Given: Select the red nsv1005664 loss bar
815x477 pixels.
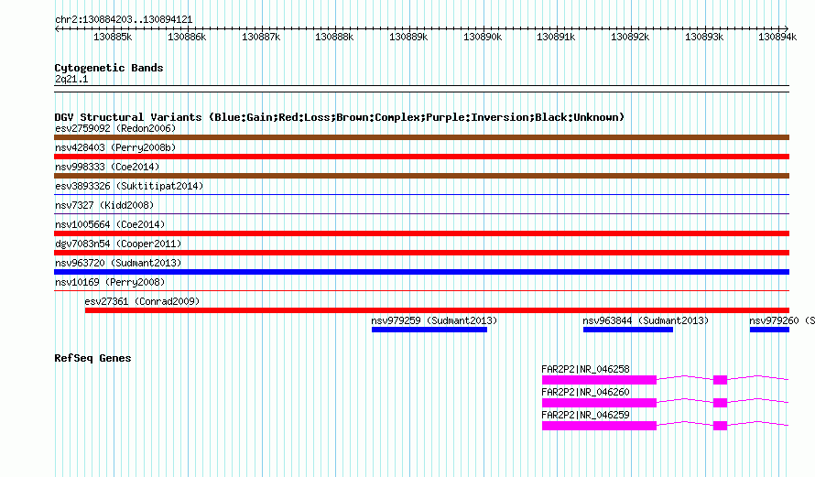Looking at the screenshot, I should pos(421,233).
